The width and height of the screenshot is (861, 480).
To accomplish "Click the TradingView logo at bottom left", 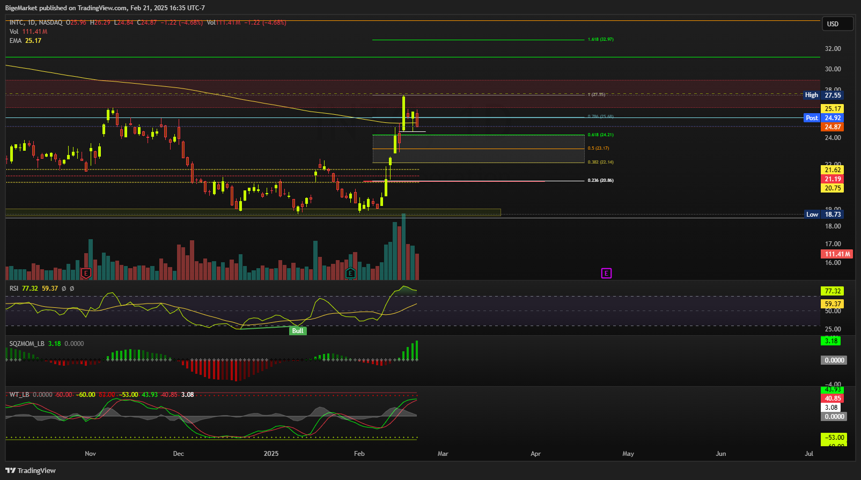I will [31, 470].
